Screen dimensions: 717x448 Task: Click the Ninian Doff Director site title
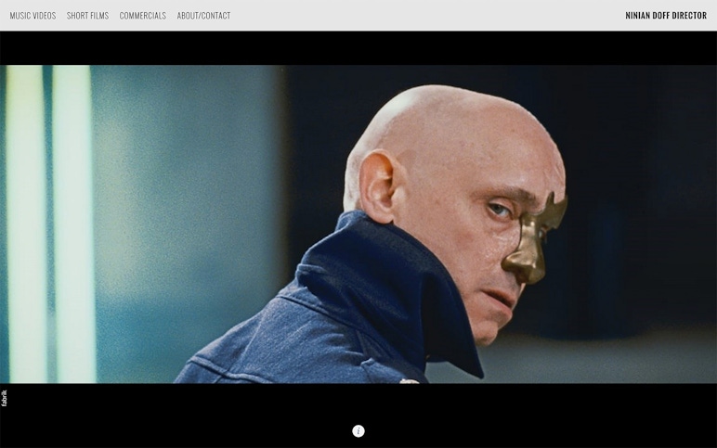point(666,16)
